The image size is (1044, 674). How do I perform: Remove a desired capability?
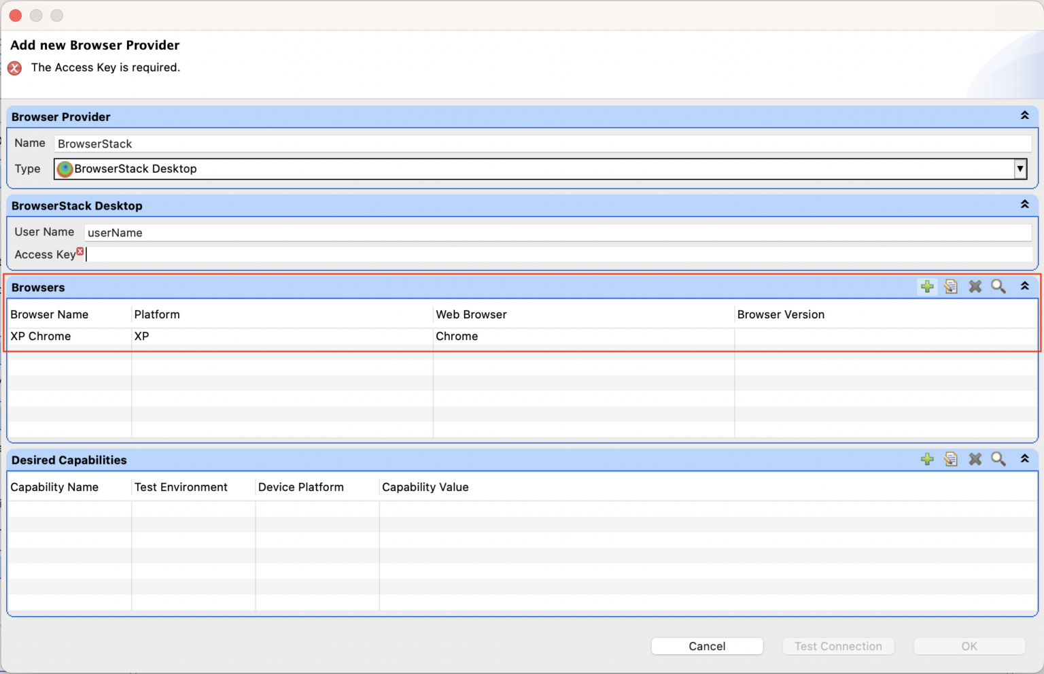coord(975,459)
